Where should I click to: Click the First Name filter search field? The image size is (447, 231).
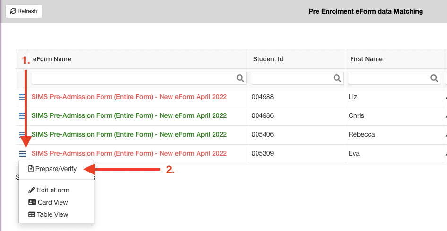pyautogui.click(x=395, y=78)
